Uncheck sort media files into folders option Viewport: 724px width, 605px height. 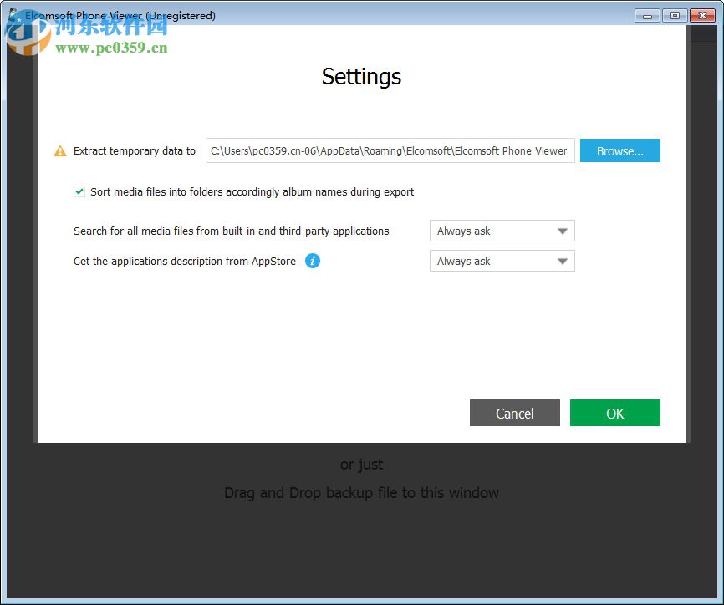pyautogui.click(x=79, y=191)
